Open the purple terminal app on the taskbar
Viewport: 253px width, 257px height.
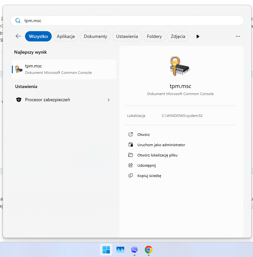(x=134, y=250)
